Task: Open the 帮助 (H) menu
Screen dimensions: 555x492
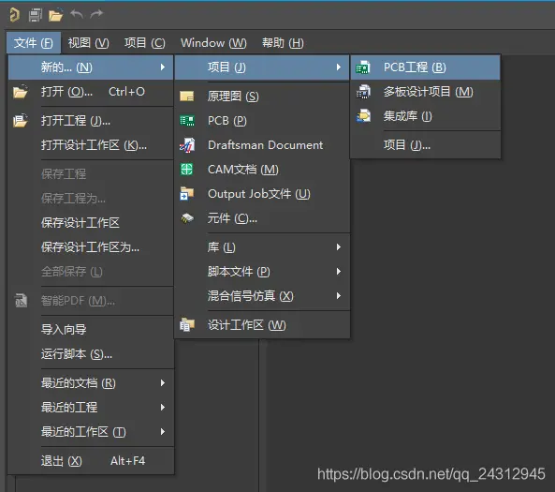Action: pos(283,43)
